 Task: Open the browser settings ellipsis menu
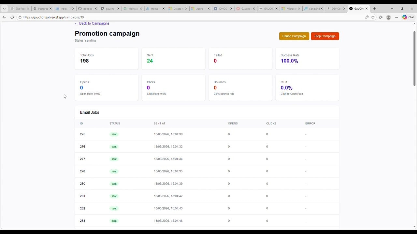[396, 17]
